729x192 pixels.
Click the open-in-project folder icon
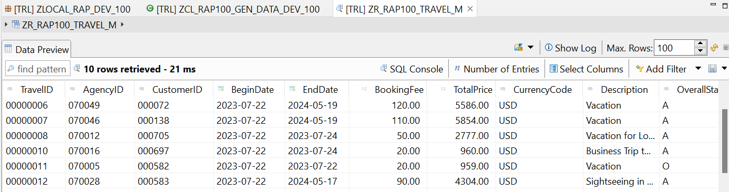tap(518, 48)
